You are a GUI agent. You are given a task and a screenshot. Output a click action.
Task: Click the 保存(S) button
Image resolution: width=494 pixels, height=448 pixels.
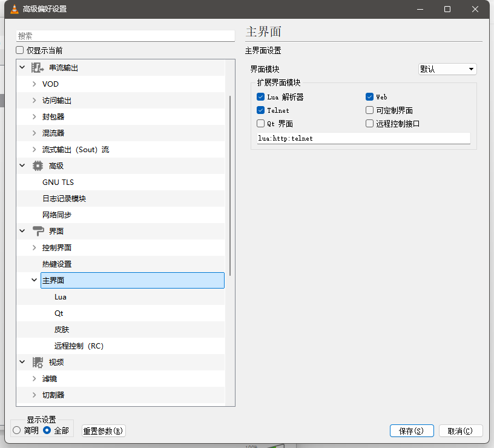[412, 431]
